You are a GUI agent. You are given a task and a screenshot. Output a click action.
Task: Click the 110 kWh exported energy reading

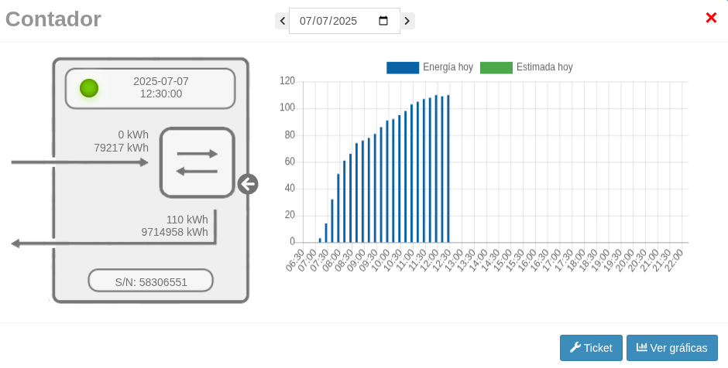pos(187,220)
